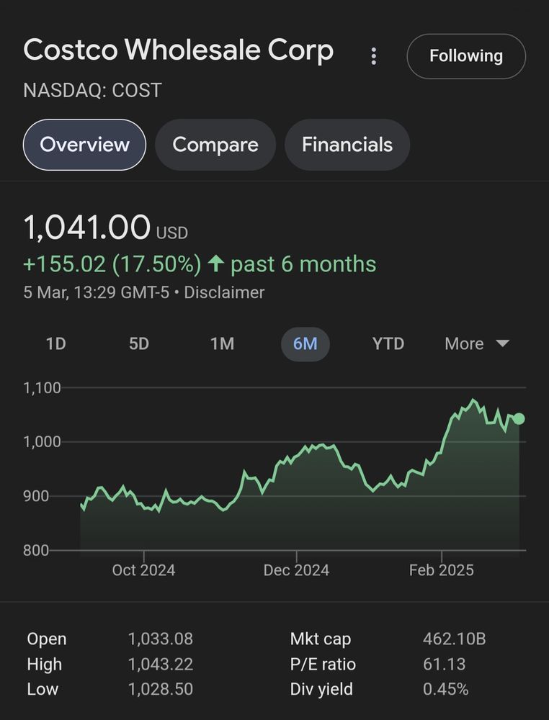Open the Disclaimer link
Screen dimensions: 549x720
click(x=224, y=292)
